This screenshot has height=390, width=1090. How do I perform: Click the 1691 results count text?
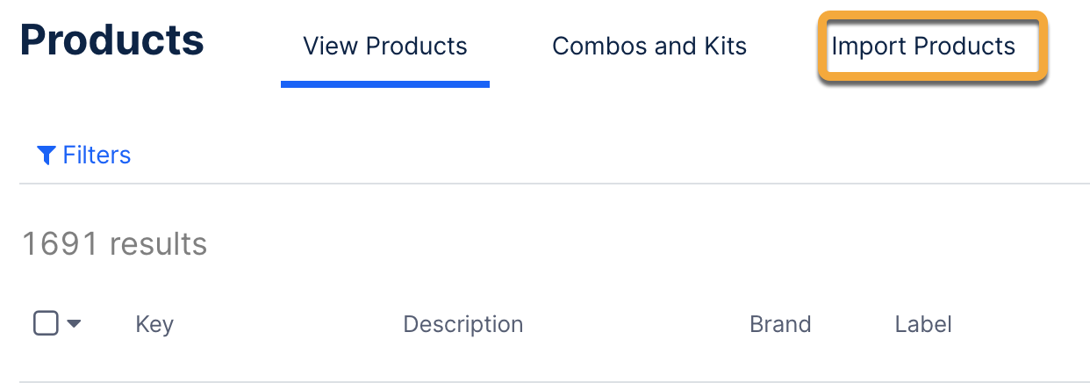[114, 243]
